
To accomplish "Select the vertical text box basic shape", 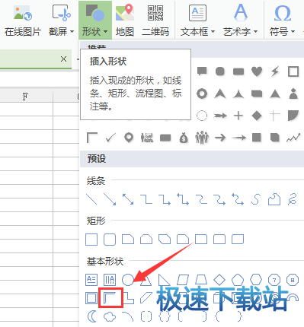I will coord(110,280).
